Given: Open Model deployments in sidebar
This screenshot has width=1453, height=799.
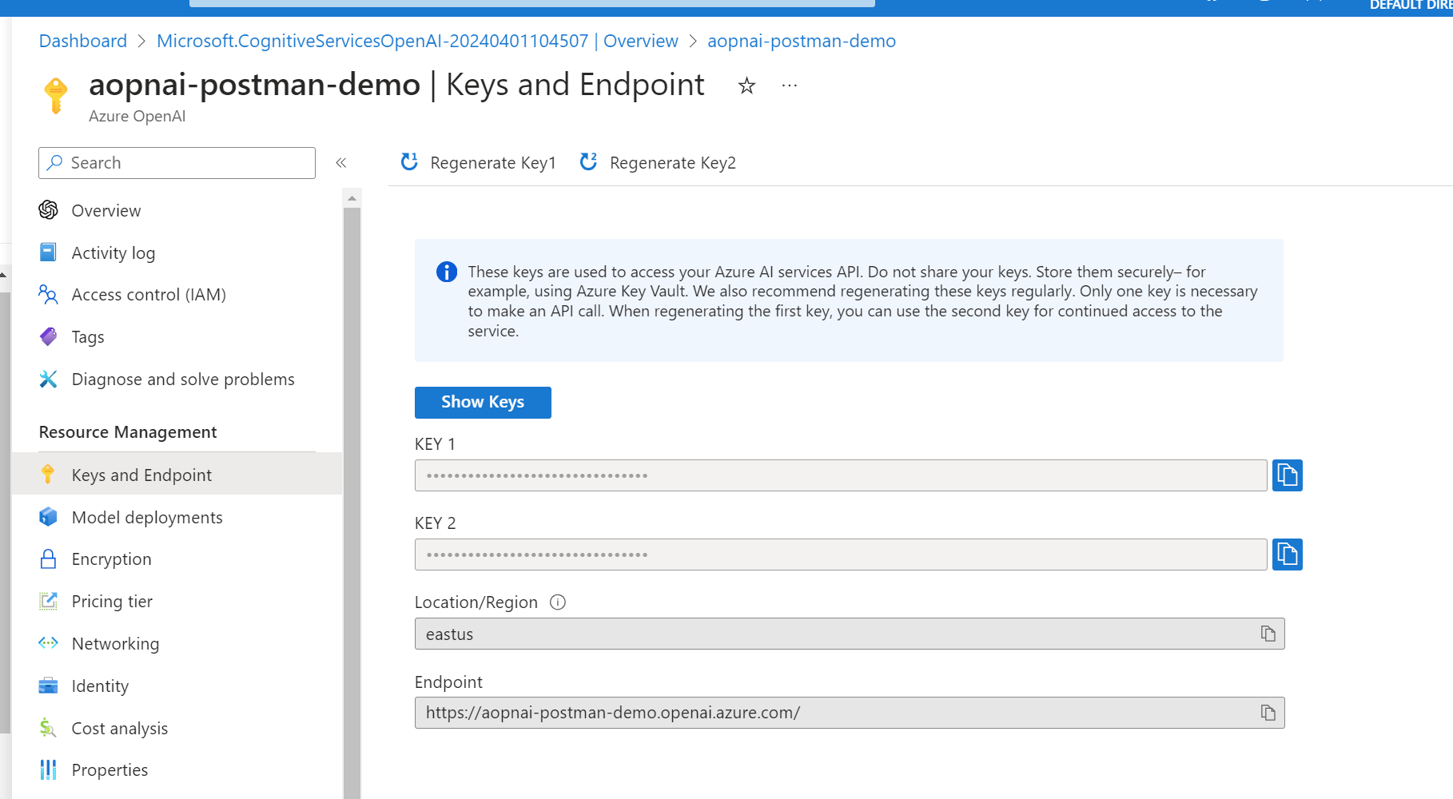Looking at the screenshot, I should coord(147,518).
